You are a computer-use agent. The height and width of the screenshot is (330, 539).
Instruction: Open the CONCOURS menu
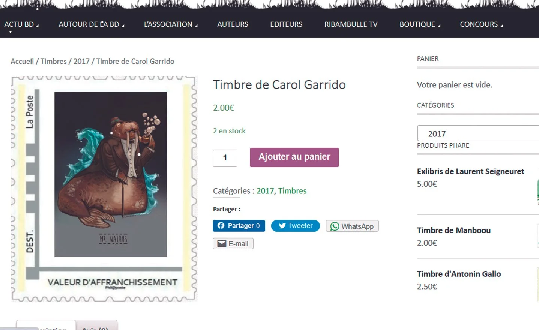(482, 24)
